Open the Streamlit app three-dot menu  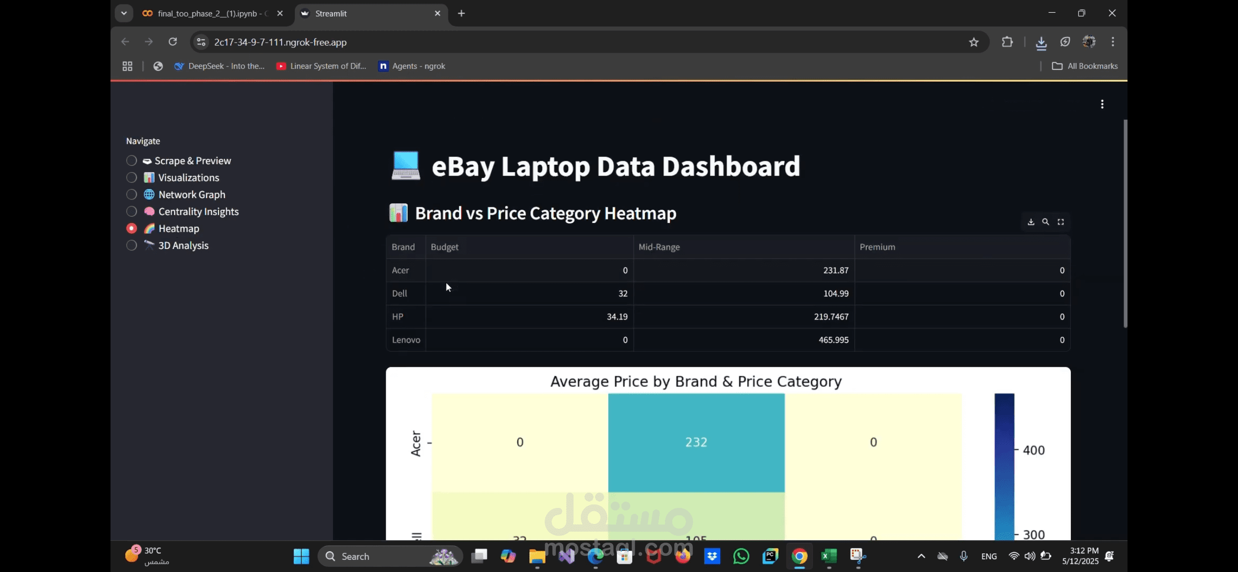pos(1102,104)
